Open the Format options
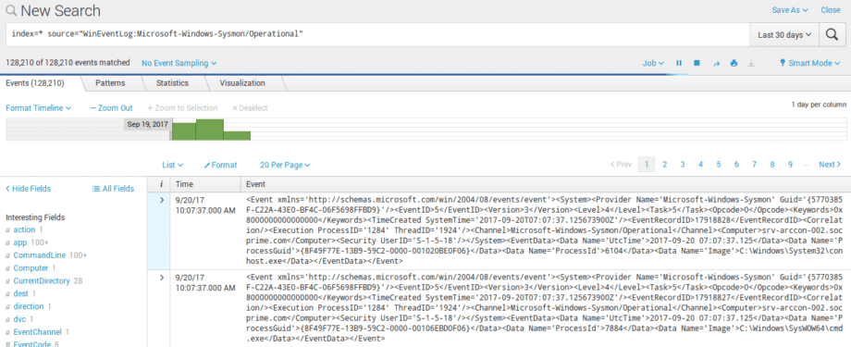Screen dimensions: 851x347 (x=221, y=165)
